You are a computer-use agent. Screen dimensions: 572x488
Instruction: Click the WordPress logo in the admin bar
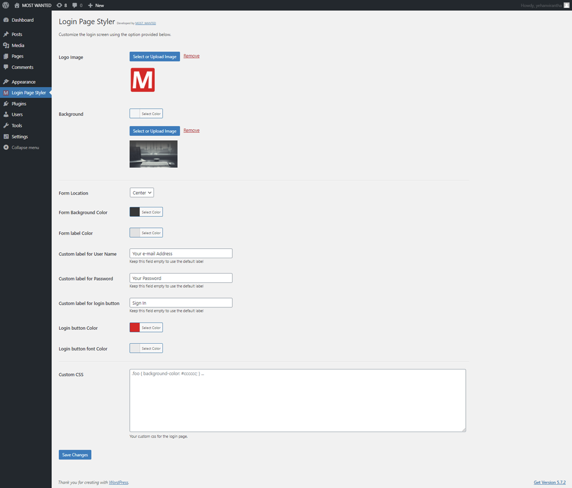coord(6,5)
